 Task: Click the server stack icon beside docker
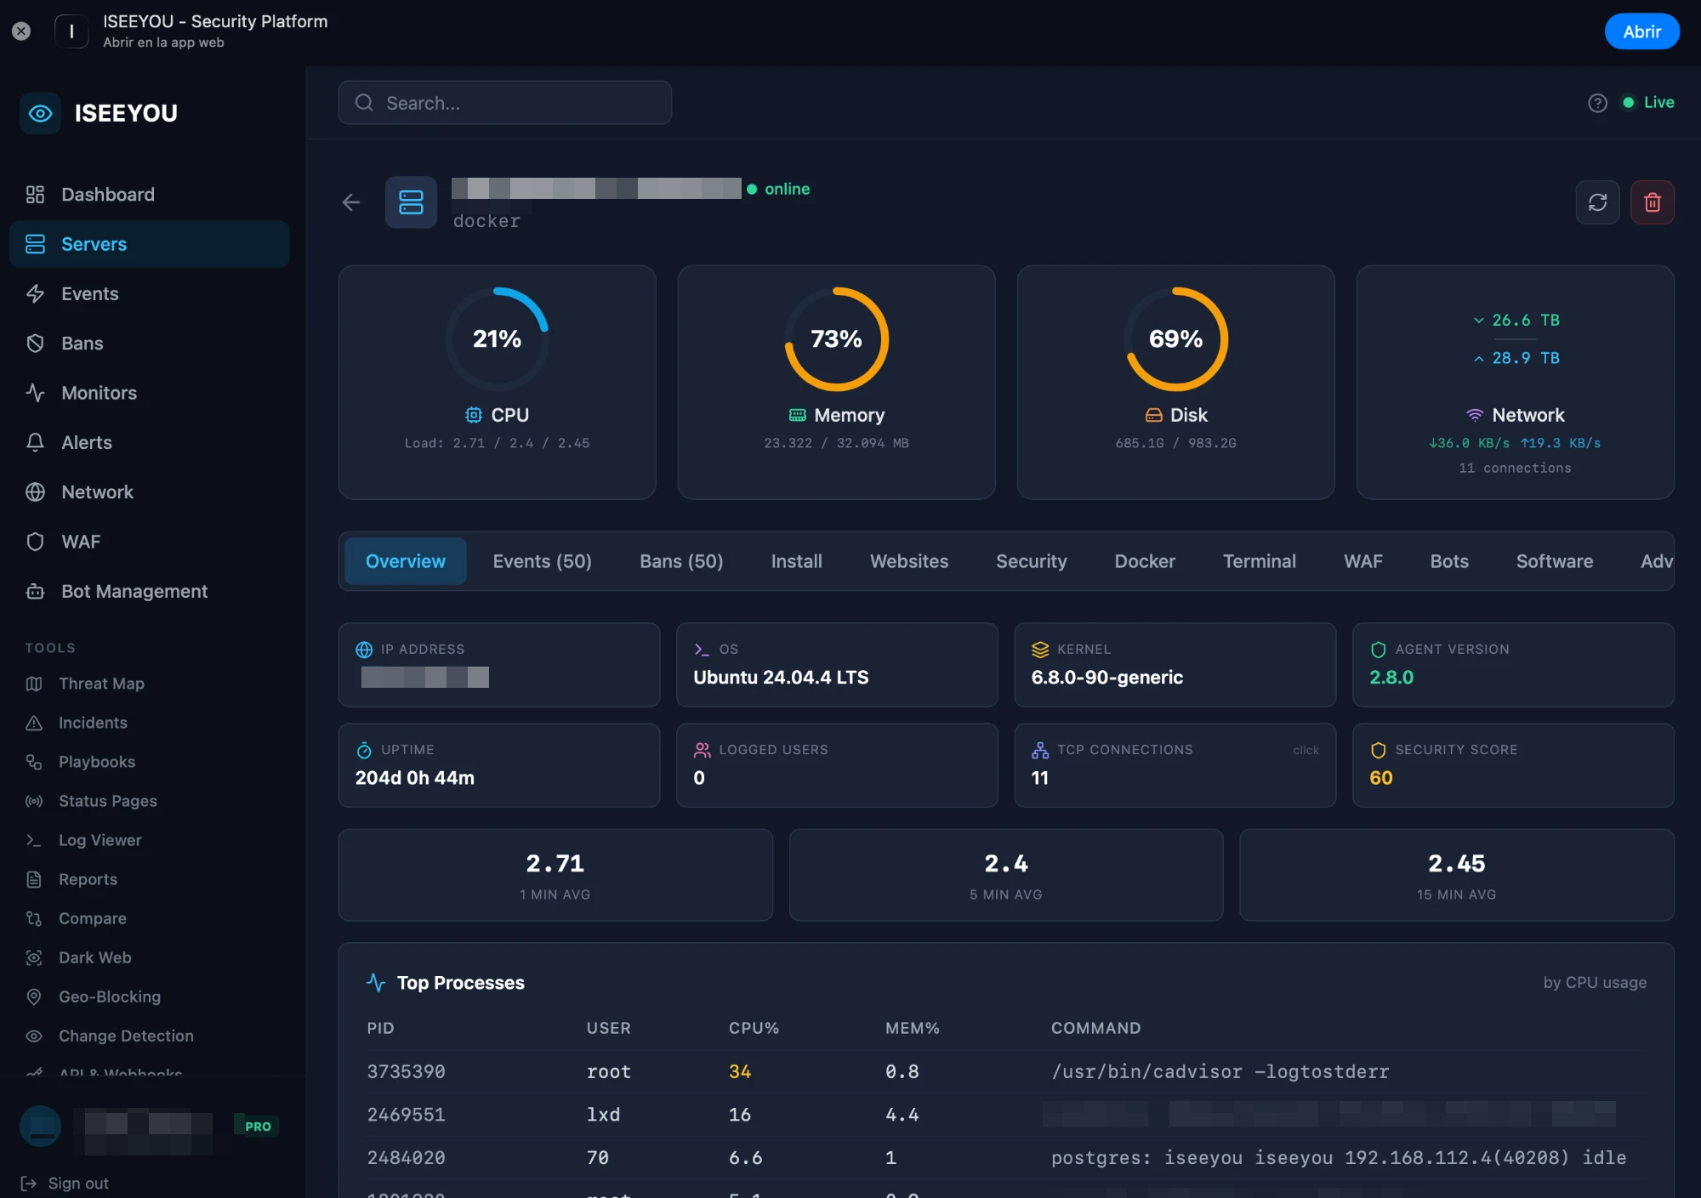point(411,202)
